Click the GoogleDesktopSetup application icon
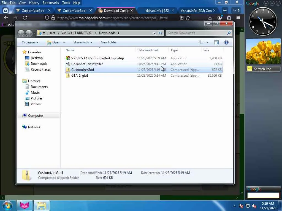This screenshot has height=211, width=282. click(68, 58)
